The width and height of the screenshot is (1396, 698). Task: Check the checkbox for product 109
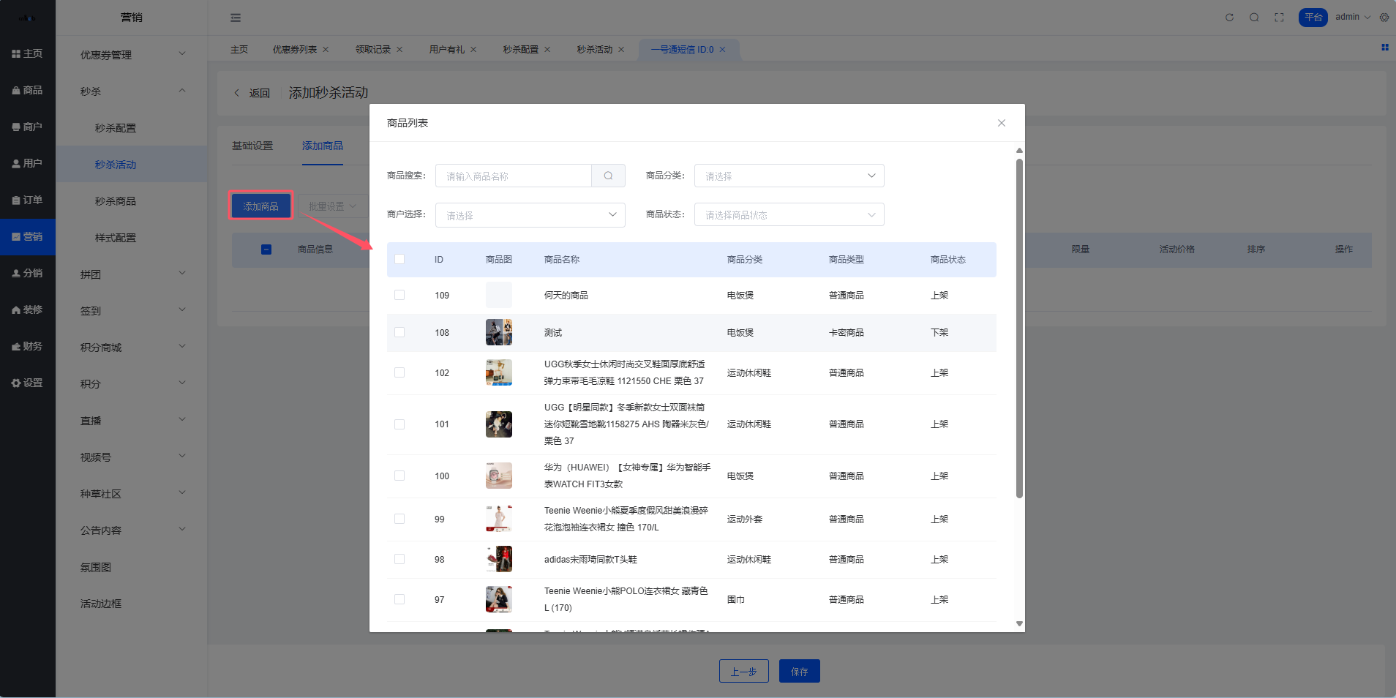(399, 295)
